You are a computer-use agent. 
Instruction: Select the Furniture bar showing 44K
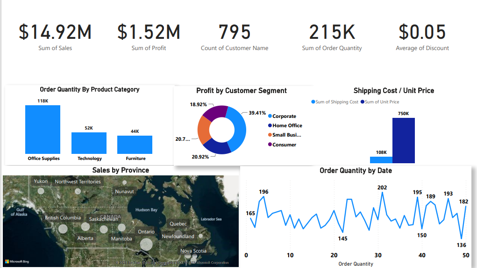(x=135, y=145)
